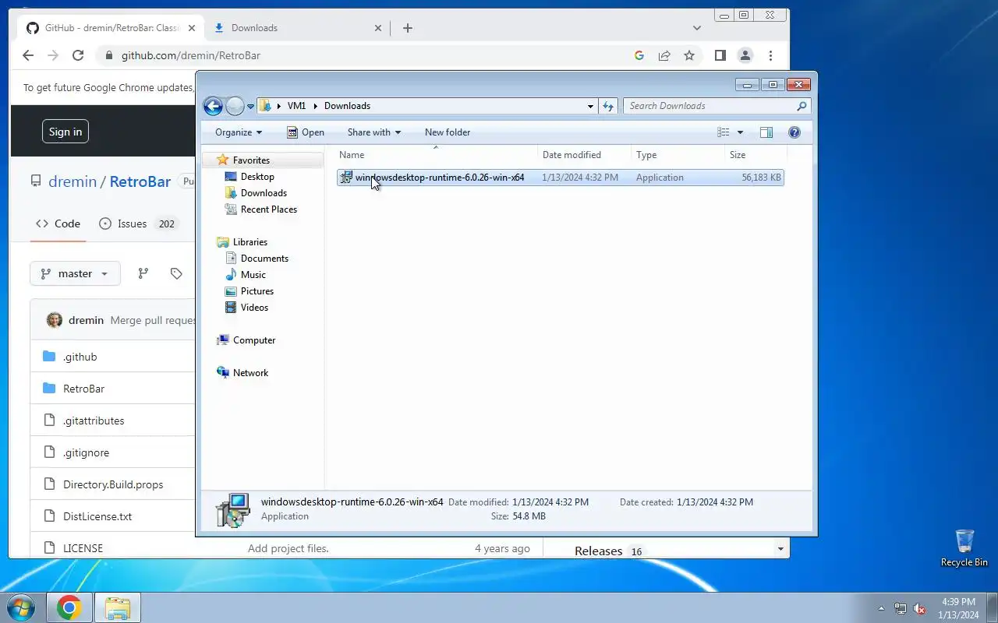Click the Google icon in Chrome address bar

(639, 55)
